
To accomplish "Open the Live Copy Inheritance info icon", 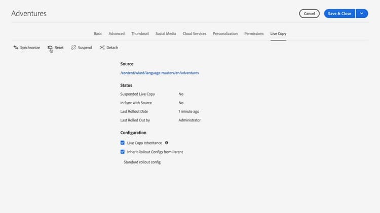I will click(167, 143).
